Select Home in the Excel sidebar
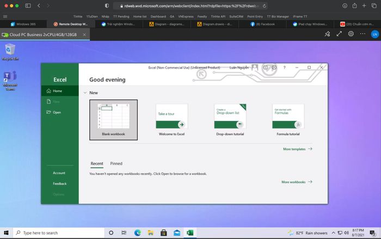 point(60,91)
